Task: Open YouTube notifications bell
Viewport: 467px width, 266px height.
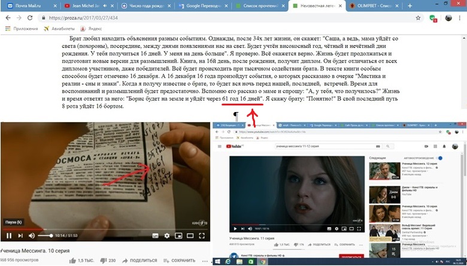Action: coord(444,146)
